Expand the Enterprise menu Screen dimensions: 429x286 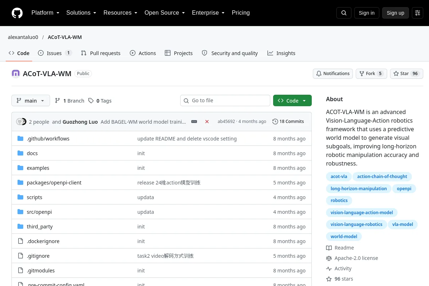[x=208, y=13]
